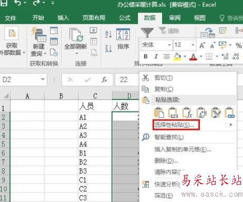The image size is (243, 202).
Task: Switch to the 开始 tab
Action: 38,18
